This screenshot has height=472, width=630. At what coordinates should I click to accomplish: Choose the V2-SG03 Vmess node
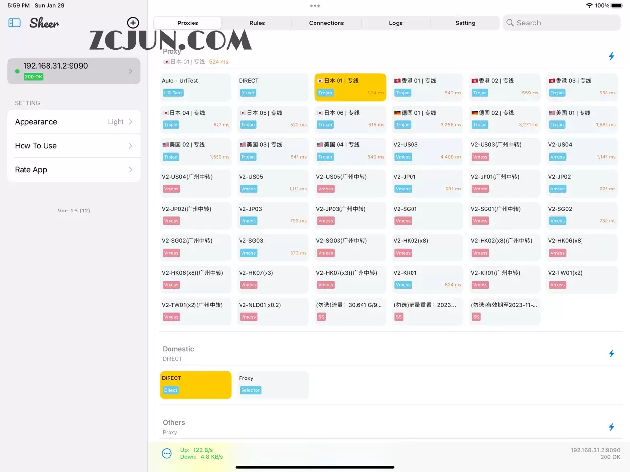point(272,247)
